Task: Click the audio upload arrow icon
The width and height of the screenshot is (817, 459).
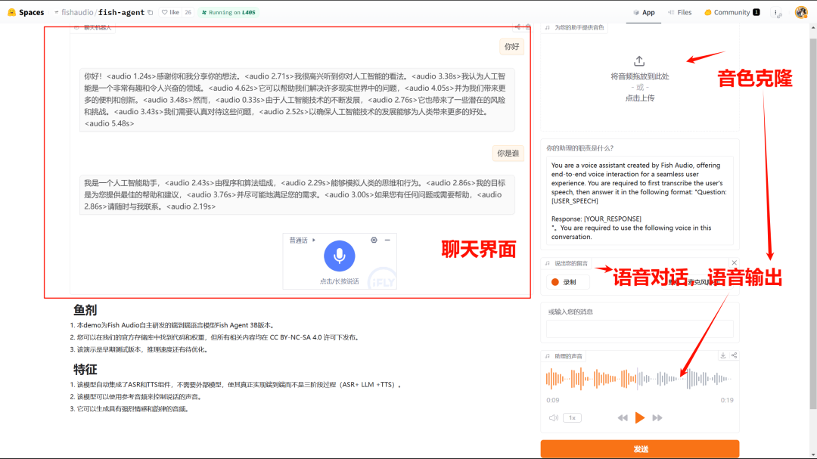Action: click(x=639, y=61)
